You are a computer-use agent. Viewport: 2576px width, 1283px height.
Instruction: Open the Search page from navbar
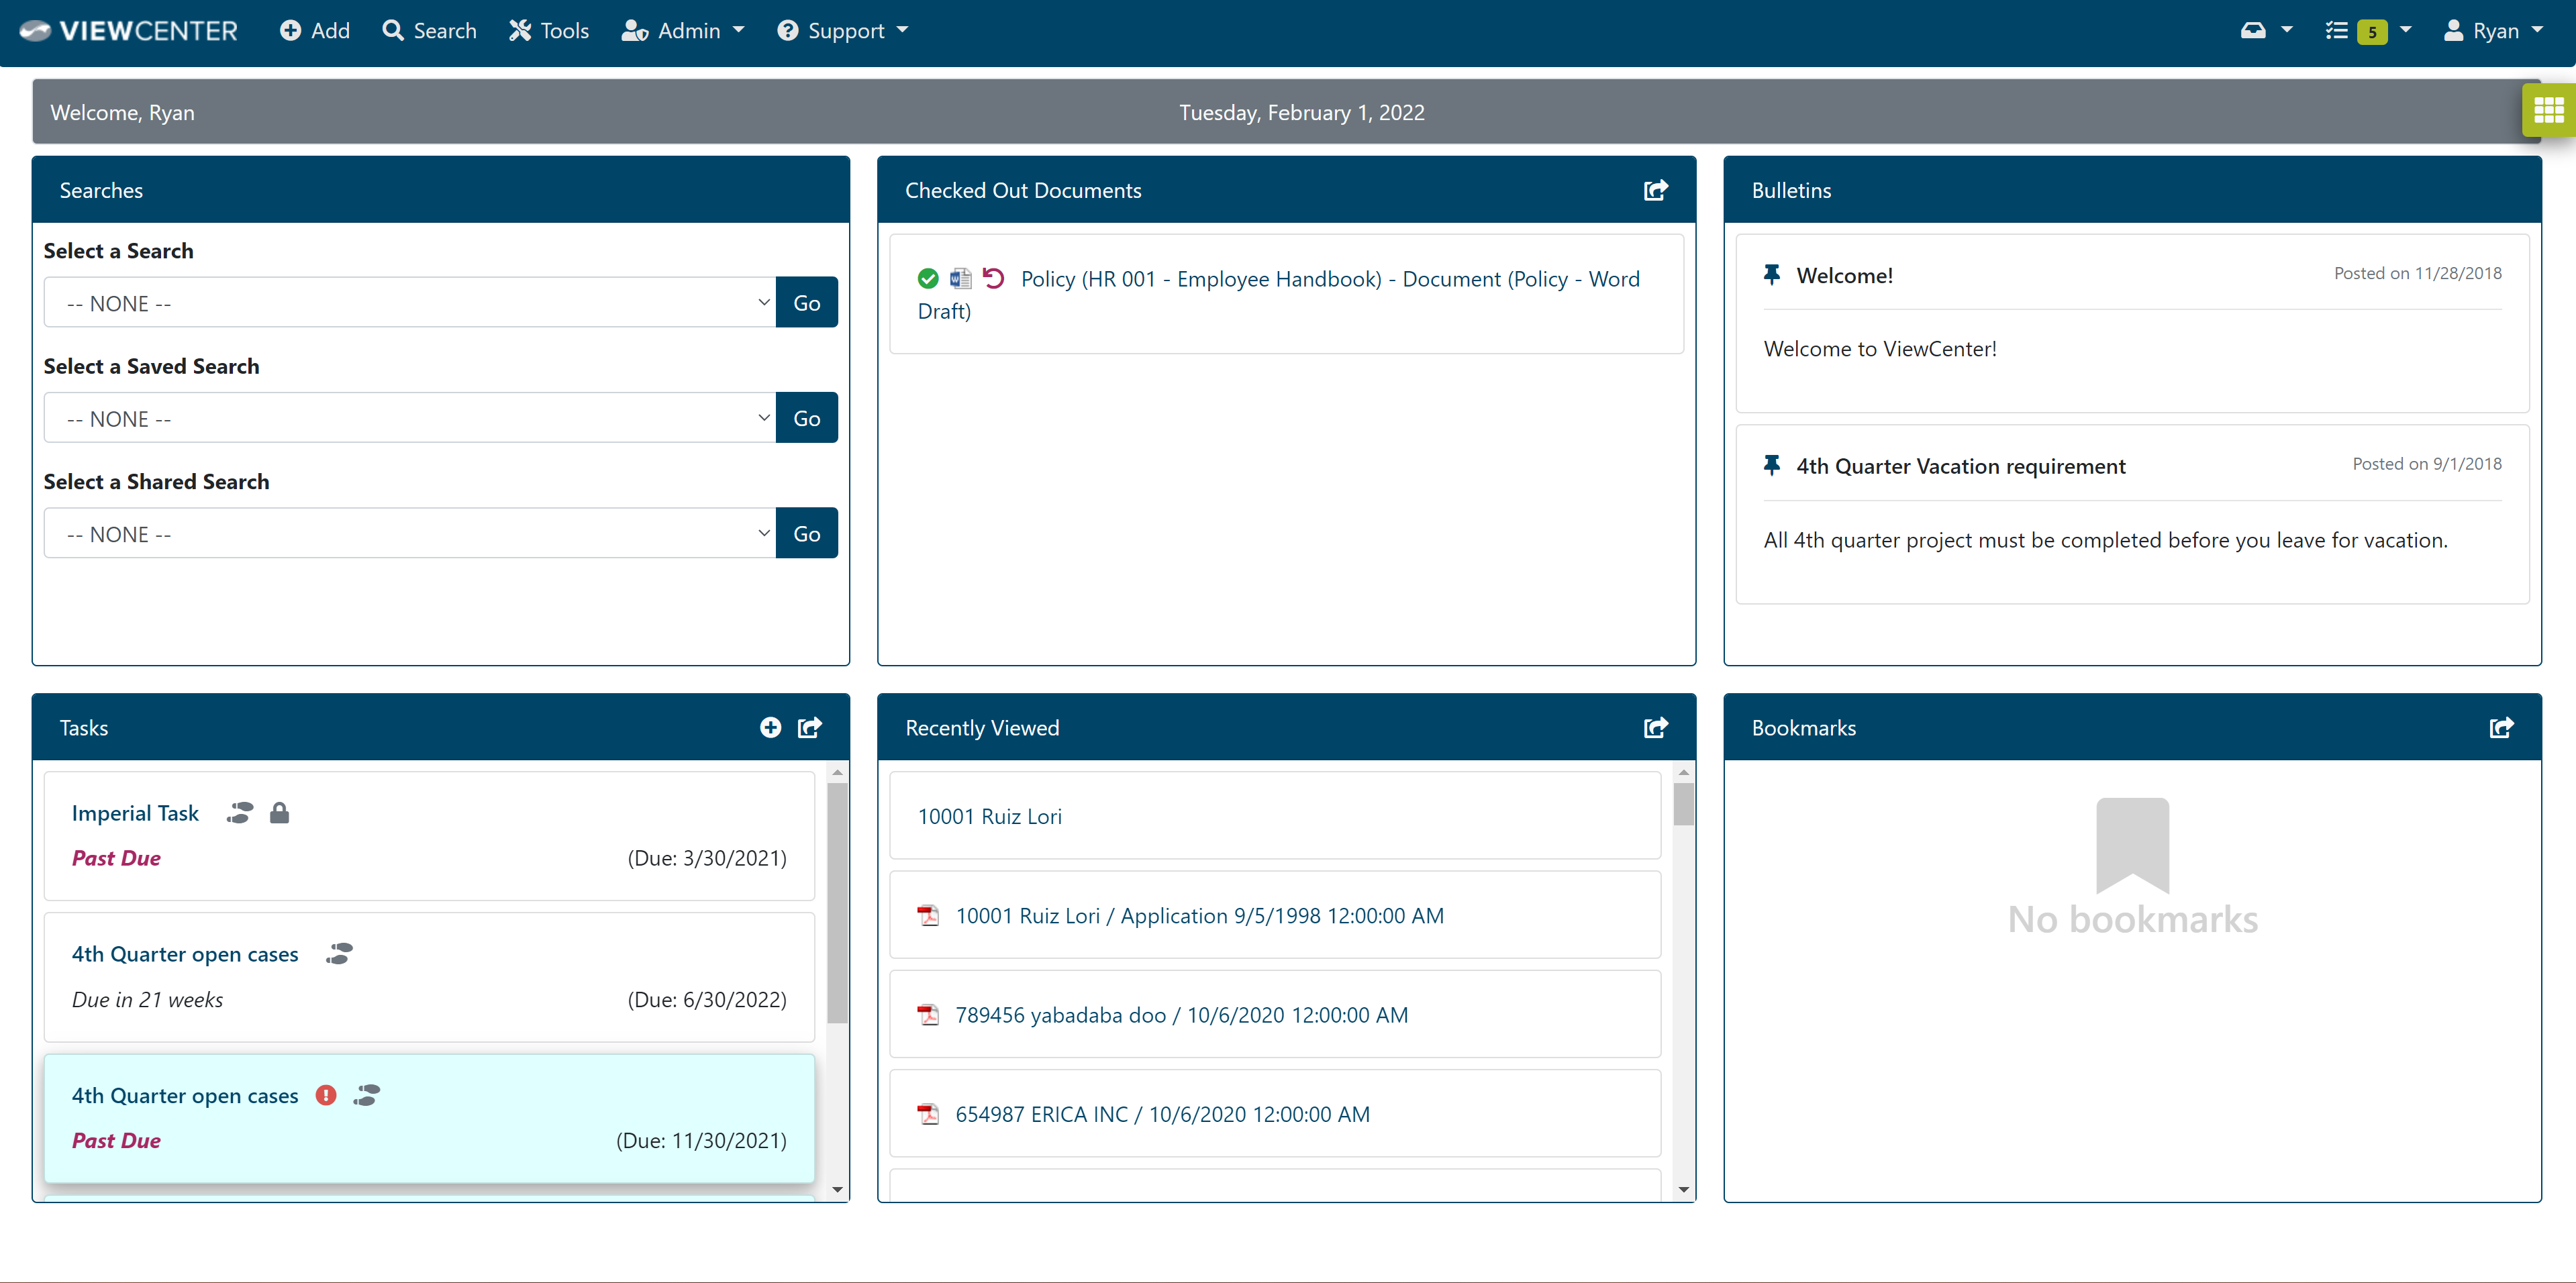coord(430,31)
